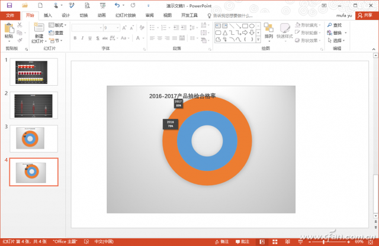The width and height of the screenshot is (379, 246).
Task: Click the Find (查找) tool
Action: [x=334, y=25]
